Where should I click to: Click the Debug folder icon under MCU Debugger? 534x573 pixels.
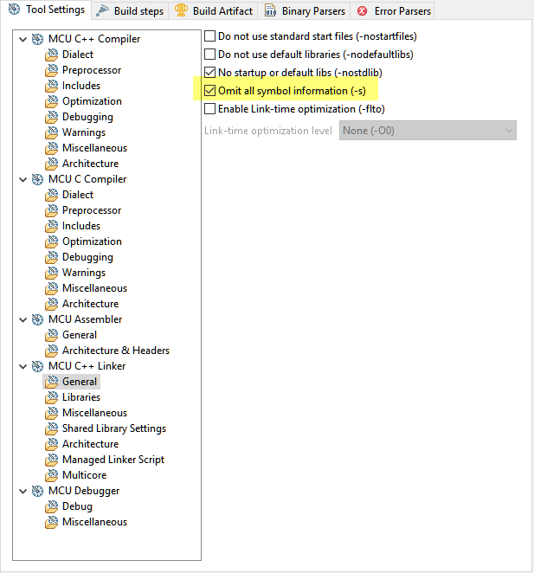click(52, 506)
